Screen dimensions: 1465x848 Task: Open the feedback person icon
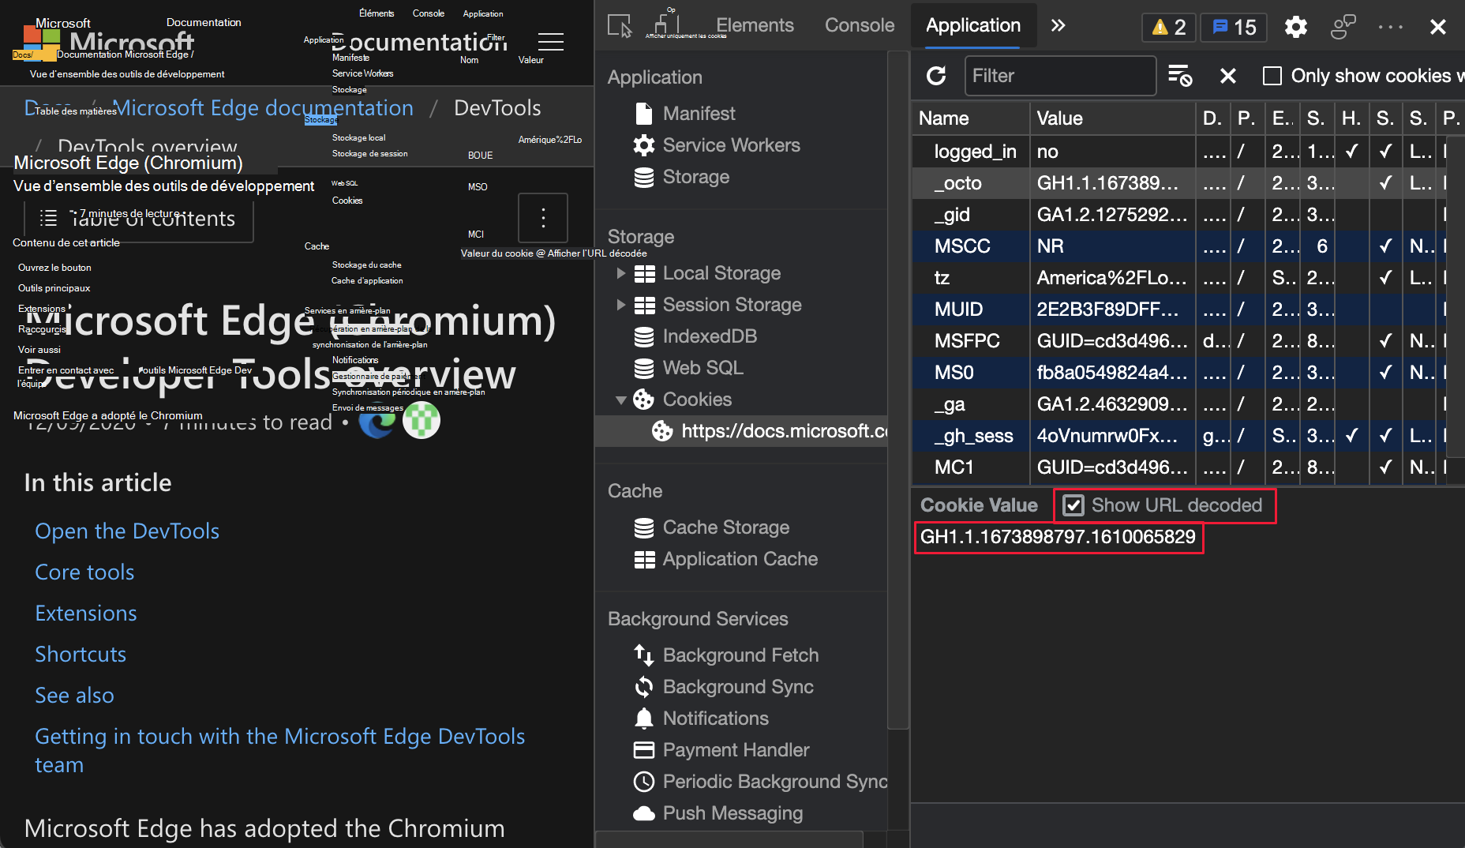click(1343, 27)
